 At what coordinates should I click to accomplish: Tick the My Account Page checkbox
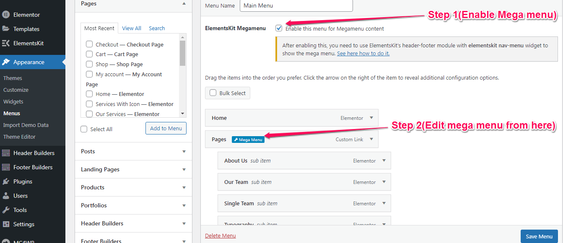pos(89,74)
